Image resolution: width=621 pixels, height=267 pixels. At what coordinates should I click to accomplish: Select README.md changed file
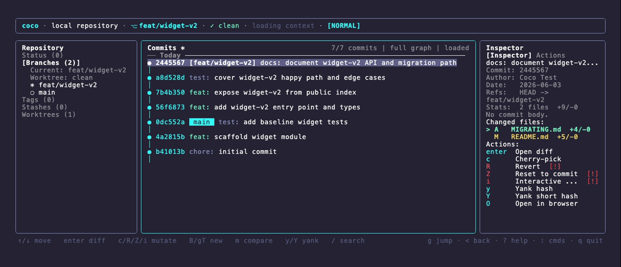coord(536,137)
